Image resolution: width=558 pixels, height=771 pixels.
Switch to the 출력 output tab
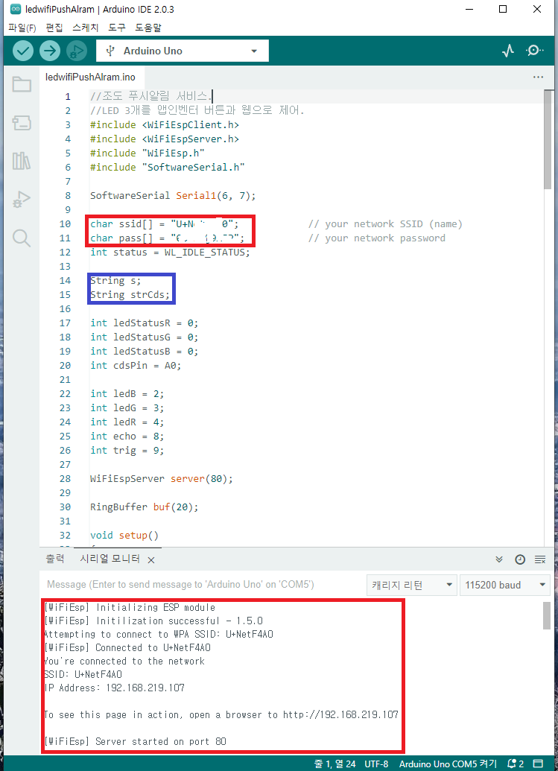pyautogui.click(x=55, y=559)
